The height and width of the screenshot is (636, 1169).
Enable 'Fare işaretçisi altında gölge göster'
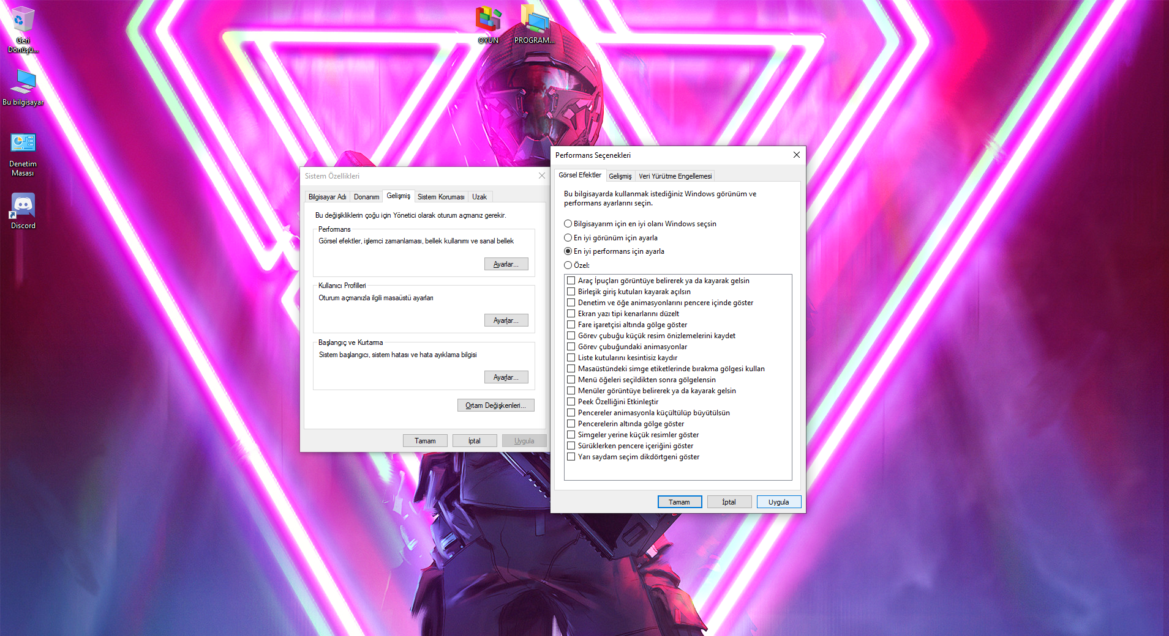tap(571, 325)
